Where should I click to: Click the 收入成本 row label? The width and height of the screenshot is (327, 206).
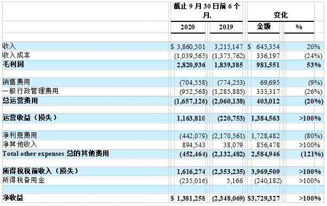coord(16,55)
